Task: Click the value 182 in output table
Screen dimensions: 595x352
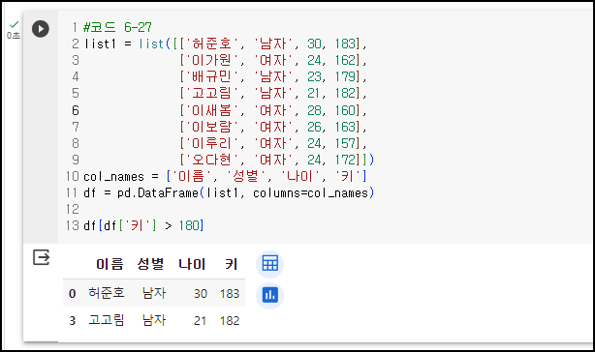Action: (230, 321)
